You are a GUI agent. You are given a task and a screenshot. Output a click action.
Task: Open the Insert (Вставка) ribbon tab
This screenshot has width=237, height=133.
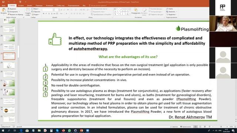coord(21,6)
